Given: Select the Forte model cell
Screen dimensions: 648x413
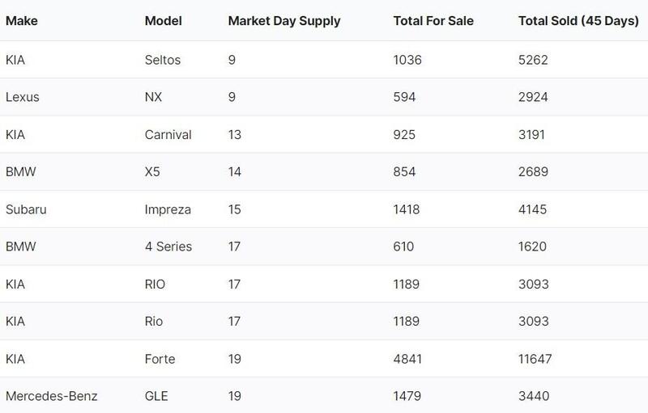Looking at the screenshot, I should 160,359.
